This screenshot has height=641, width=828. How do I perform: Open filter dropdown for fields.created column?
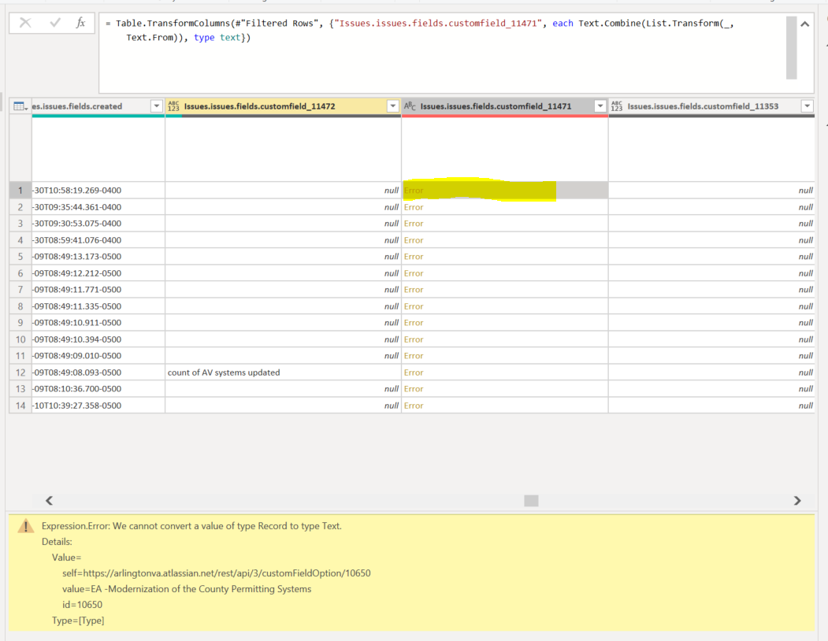pyautogui.click(x=156, y=106)
